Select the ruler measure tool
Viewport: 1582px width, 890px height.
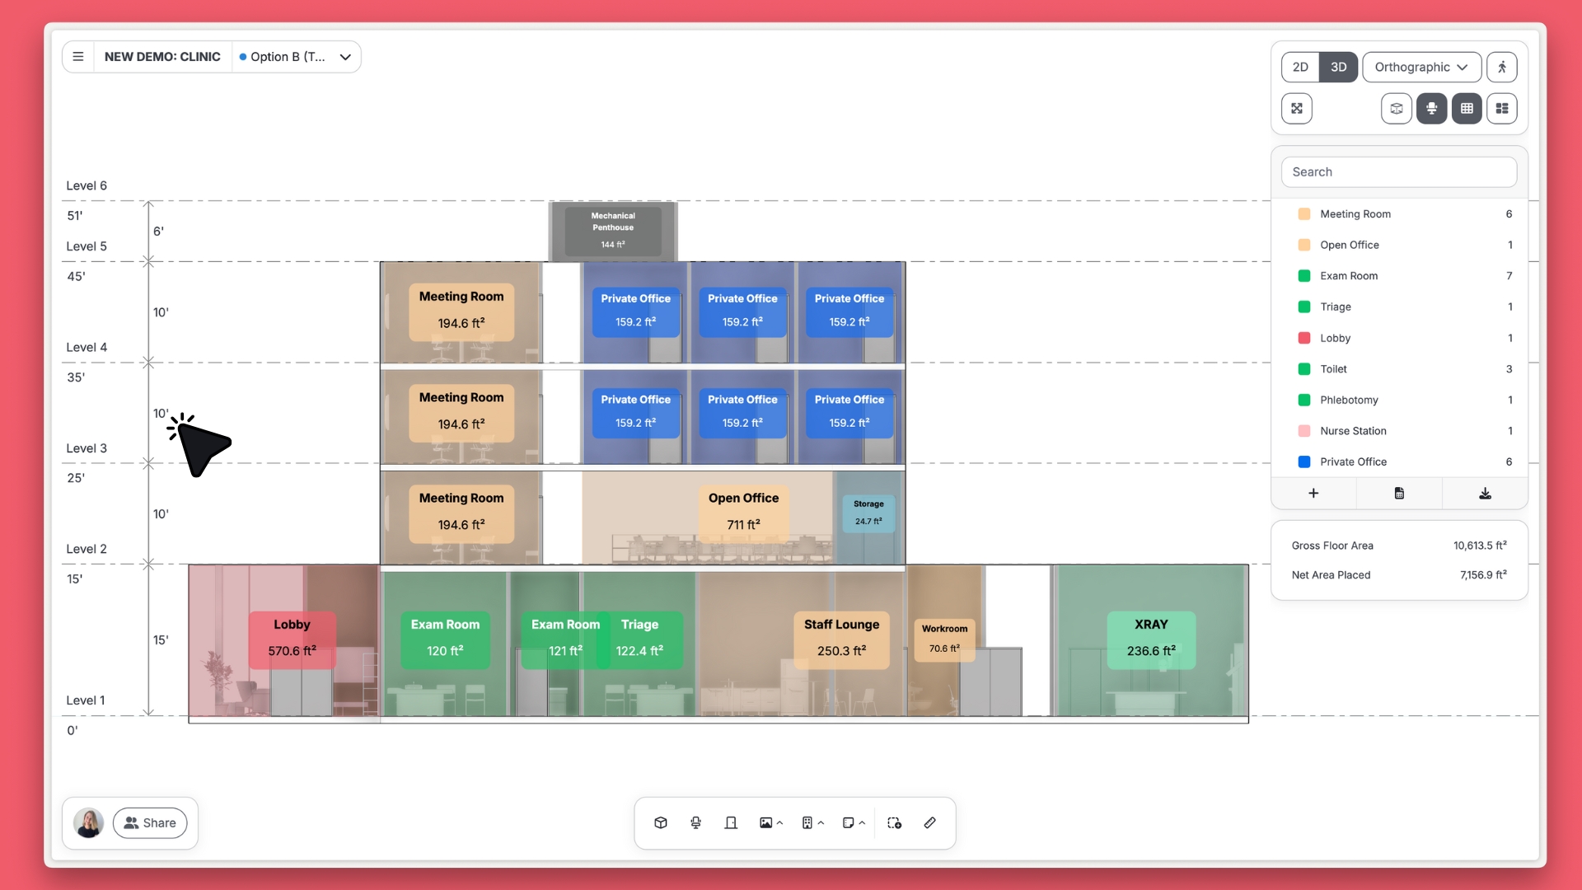pyautogui.click(x=929, y=822)
